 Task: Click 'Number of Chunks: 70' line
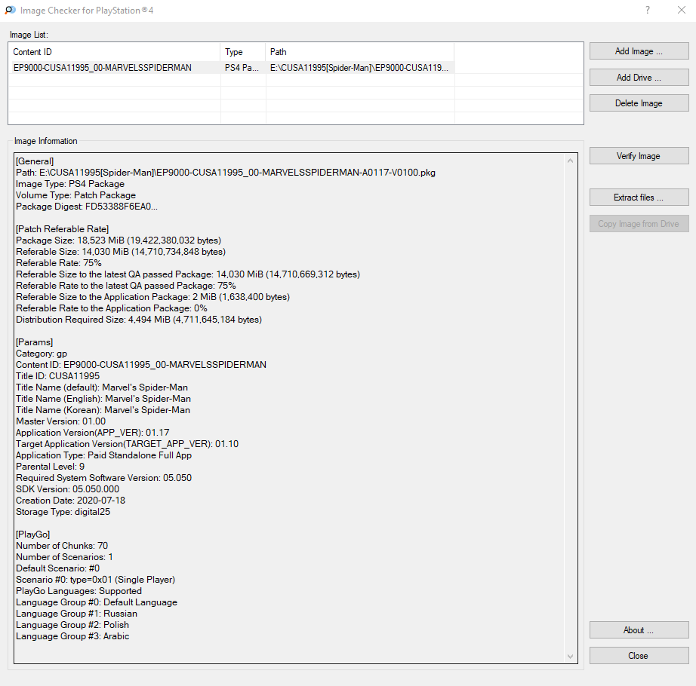62,546
